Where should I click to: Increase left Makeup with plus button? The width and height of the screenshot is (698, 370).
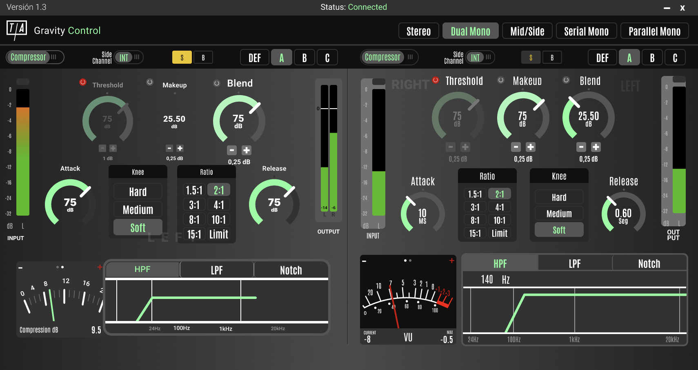pyautogui.click(x=180, y=148)
